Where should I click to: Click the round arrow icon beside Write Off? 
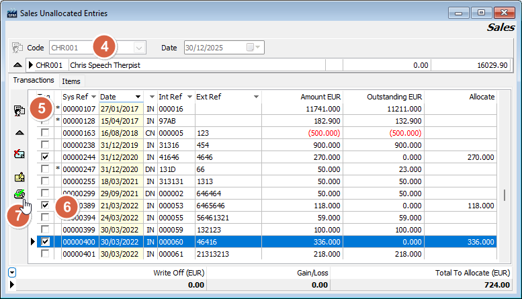(x=13, y=273)
